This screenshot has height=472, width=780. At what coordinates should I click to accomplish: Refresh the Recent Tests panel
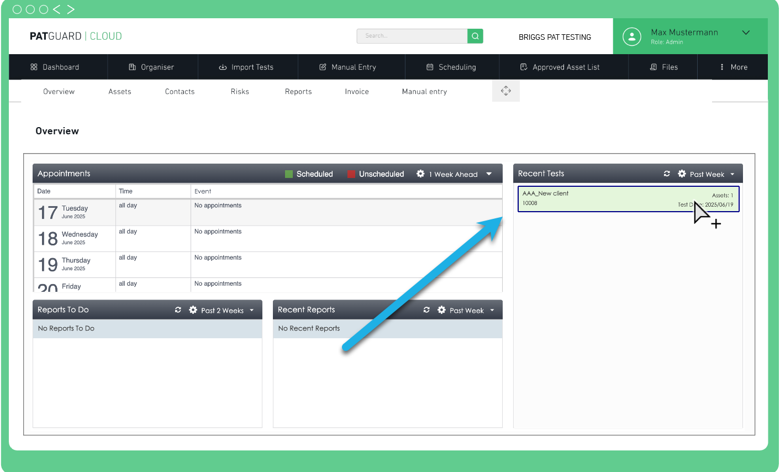pos(667,174)
